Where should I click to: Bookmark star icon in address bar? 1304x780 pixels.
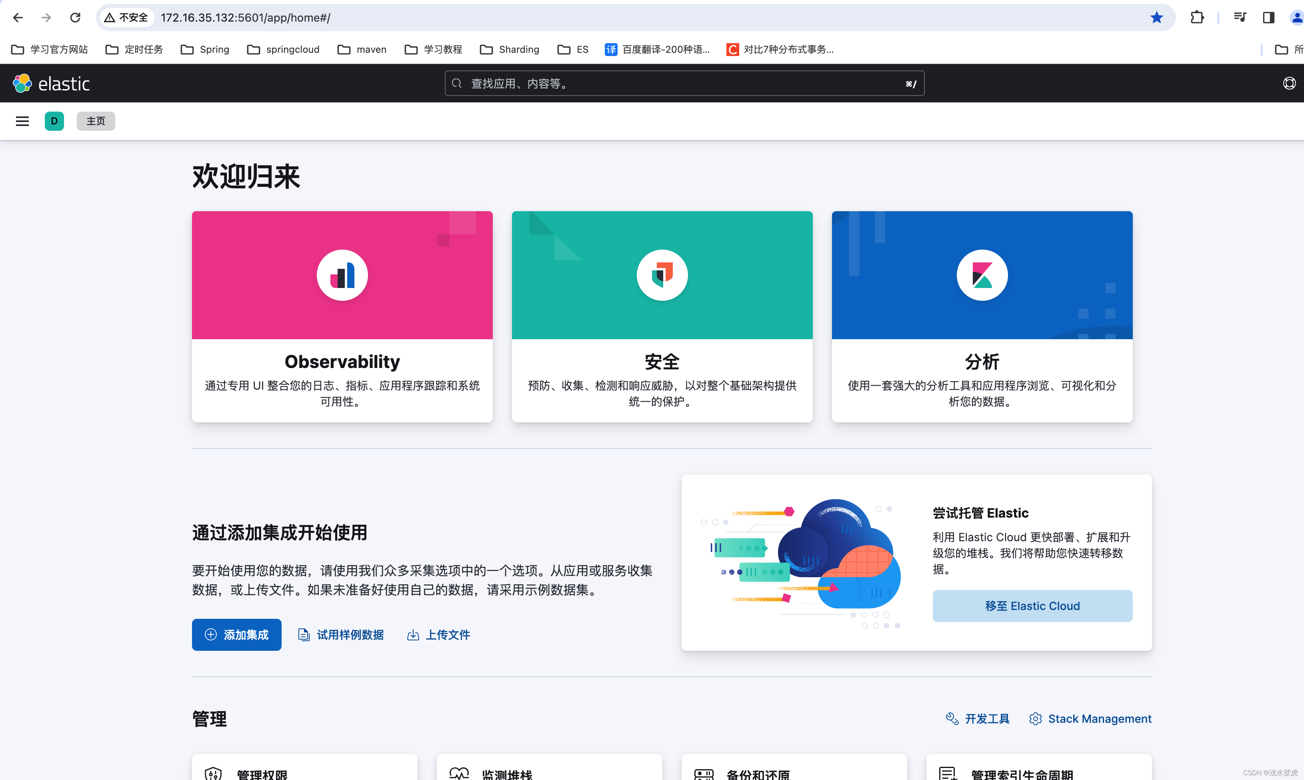click(1156, 17)
